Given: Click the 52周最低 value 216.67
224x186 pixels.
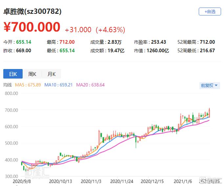Looking at the screenshot, I should (x=207, y=51).
